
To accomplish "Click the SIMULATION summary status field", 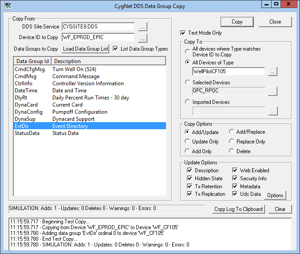I will pyautogui.click(x=107, y=208).
